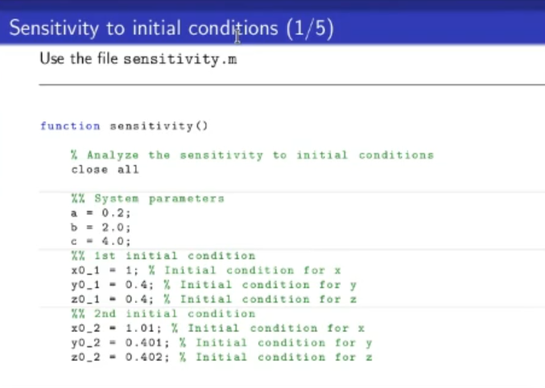Click the "a = 0.2;" code line
Viewport: 545px width, 388px height.
pos(101,213)
